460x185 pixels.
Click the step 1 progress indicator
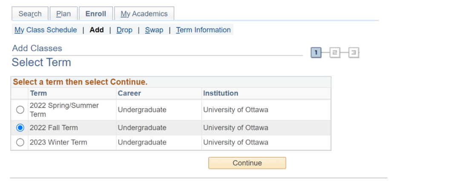click(x=316, y=53)
